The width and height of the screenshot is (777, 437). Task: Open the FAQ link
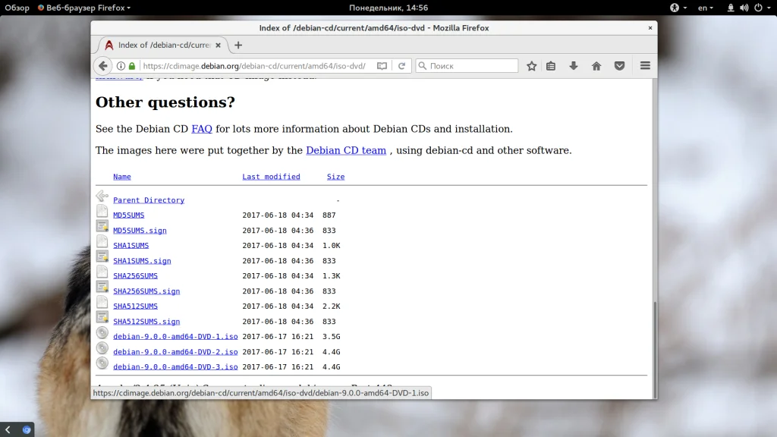202,129
